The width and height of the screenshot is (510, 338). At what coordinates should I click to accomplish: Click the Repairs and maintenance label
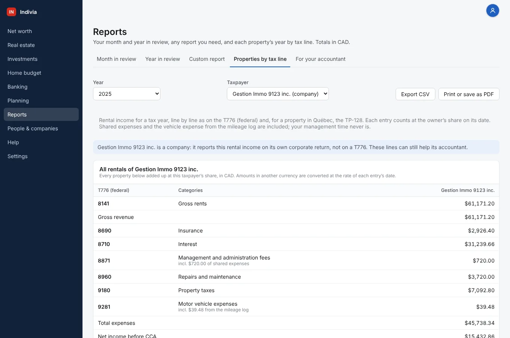click(210, 277)
